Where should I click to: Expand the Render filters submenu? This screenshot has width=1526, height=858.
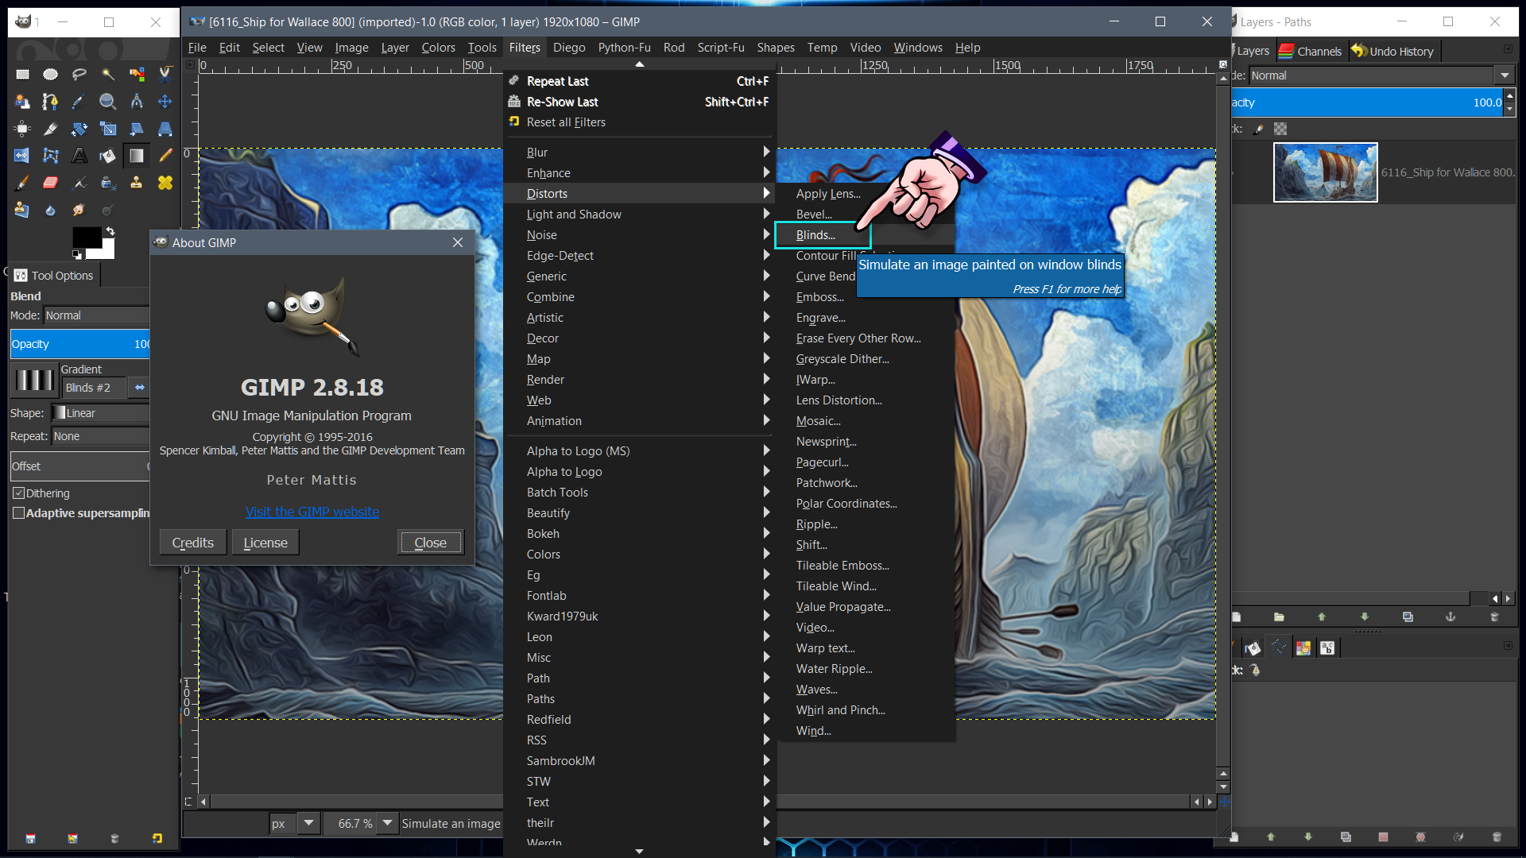click(x=639, y=379)
